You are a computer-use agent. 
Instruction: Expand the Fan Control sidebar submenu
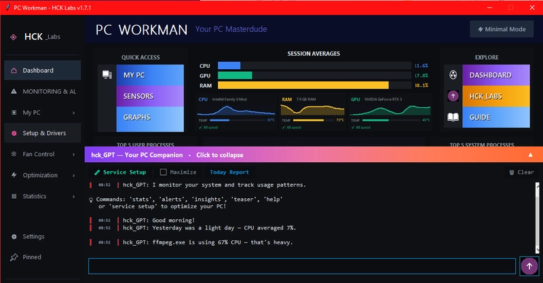click(73, 154)
